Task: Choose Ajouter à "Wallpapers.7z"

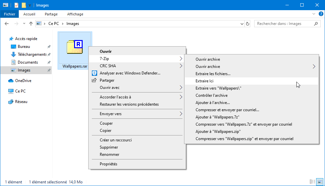Action: coord(252,117)
